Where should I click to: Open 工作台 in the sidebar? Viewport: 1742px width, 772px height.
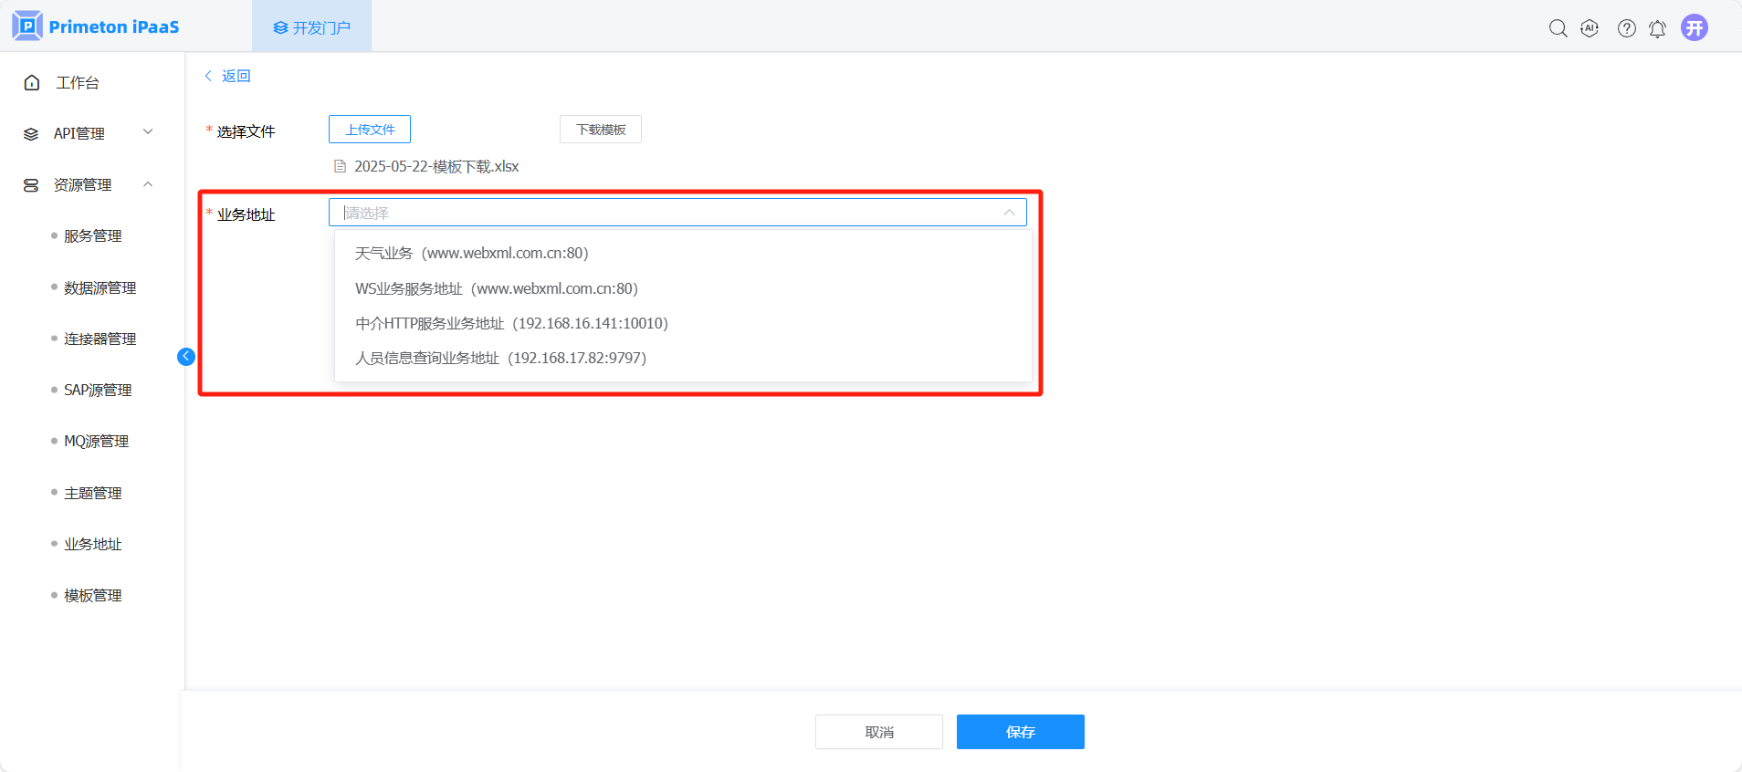(78, 83)
